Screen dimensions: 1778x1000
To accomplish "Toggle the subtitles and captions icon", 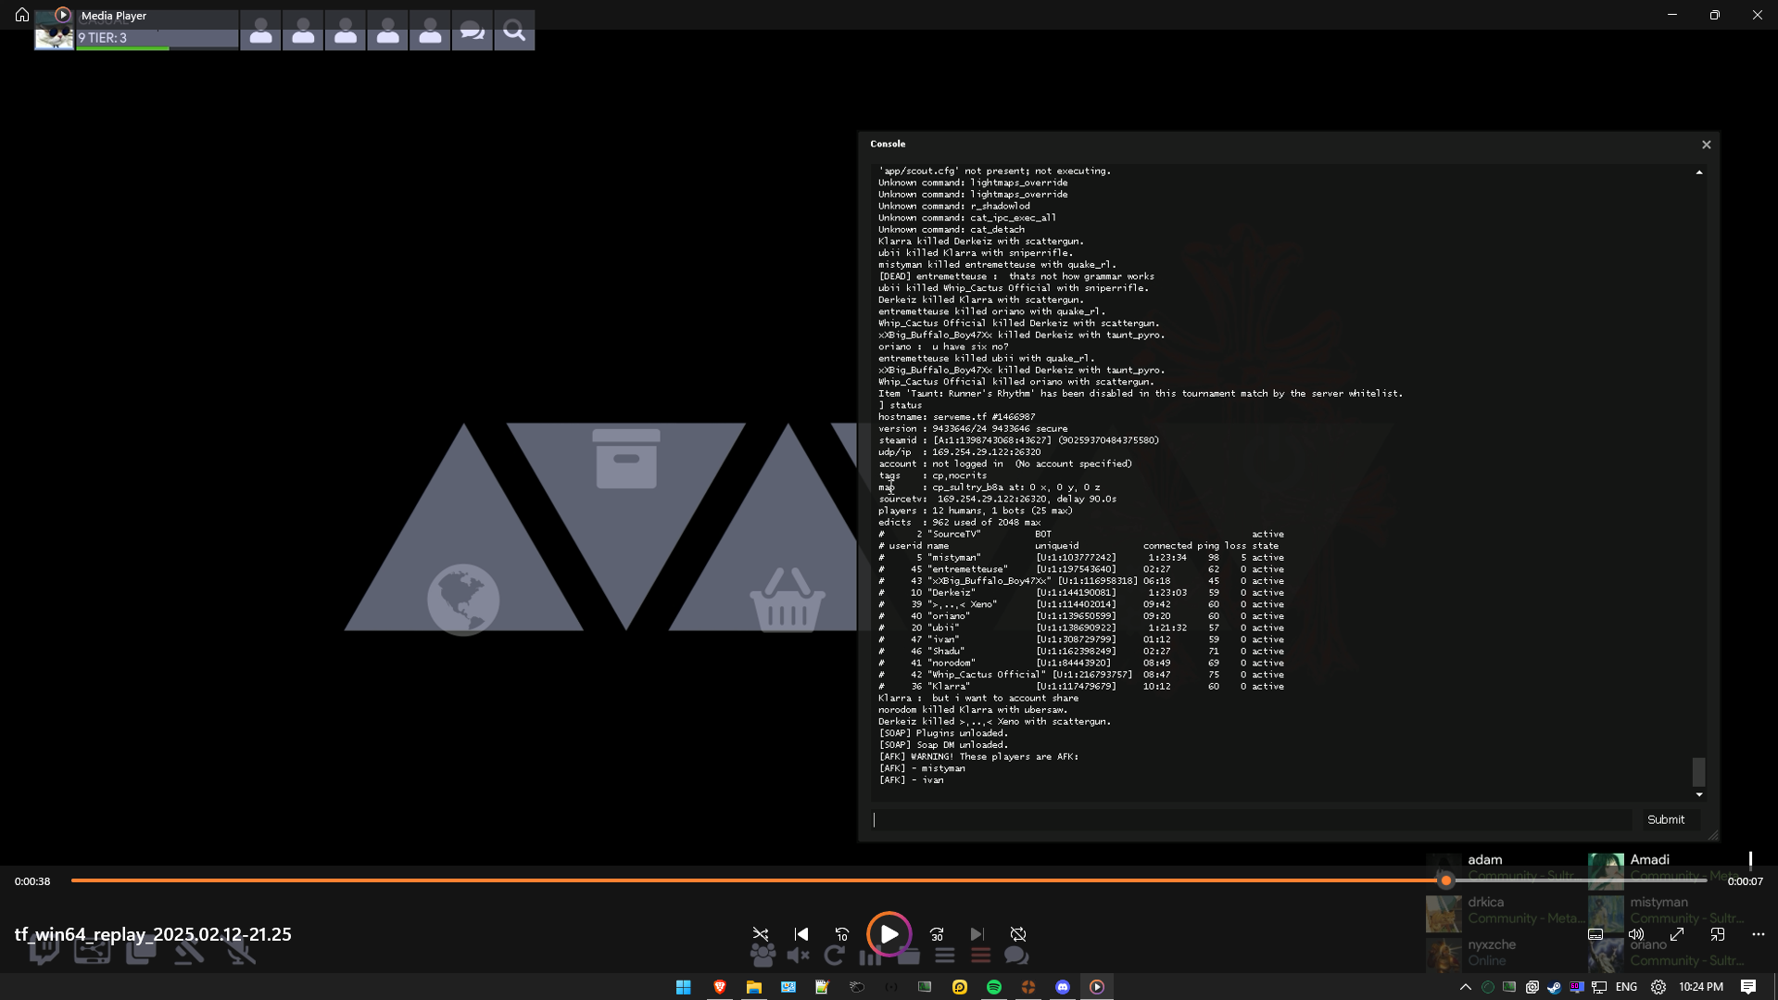I will click(1595, 934).
